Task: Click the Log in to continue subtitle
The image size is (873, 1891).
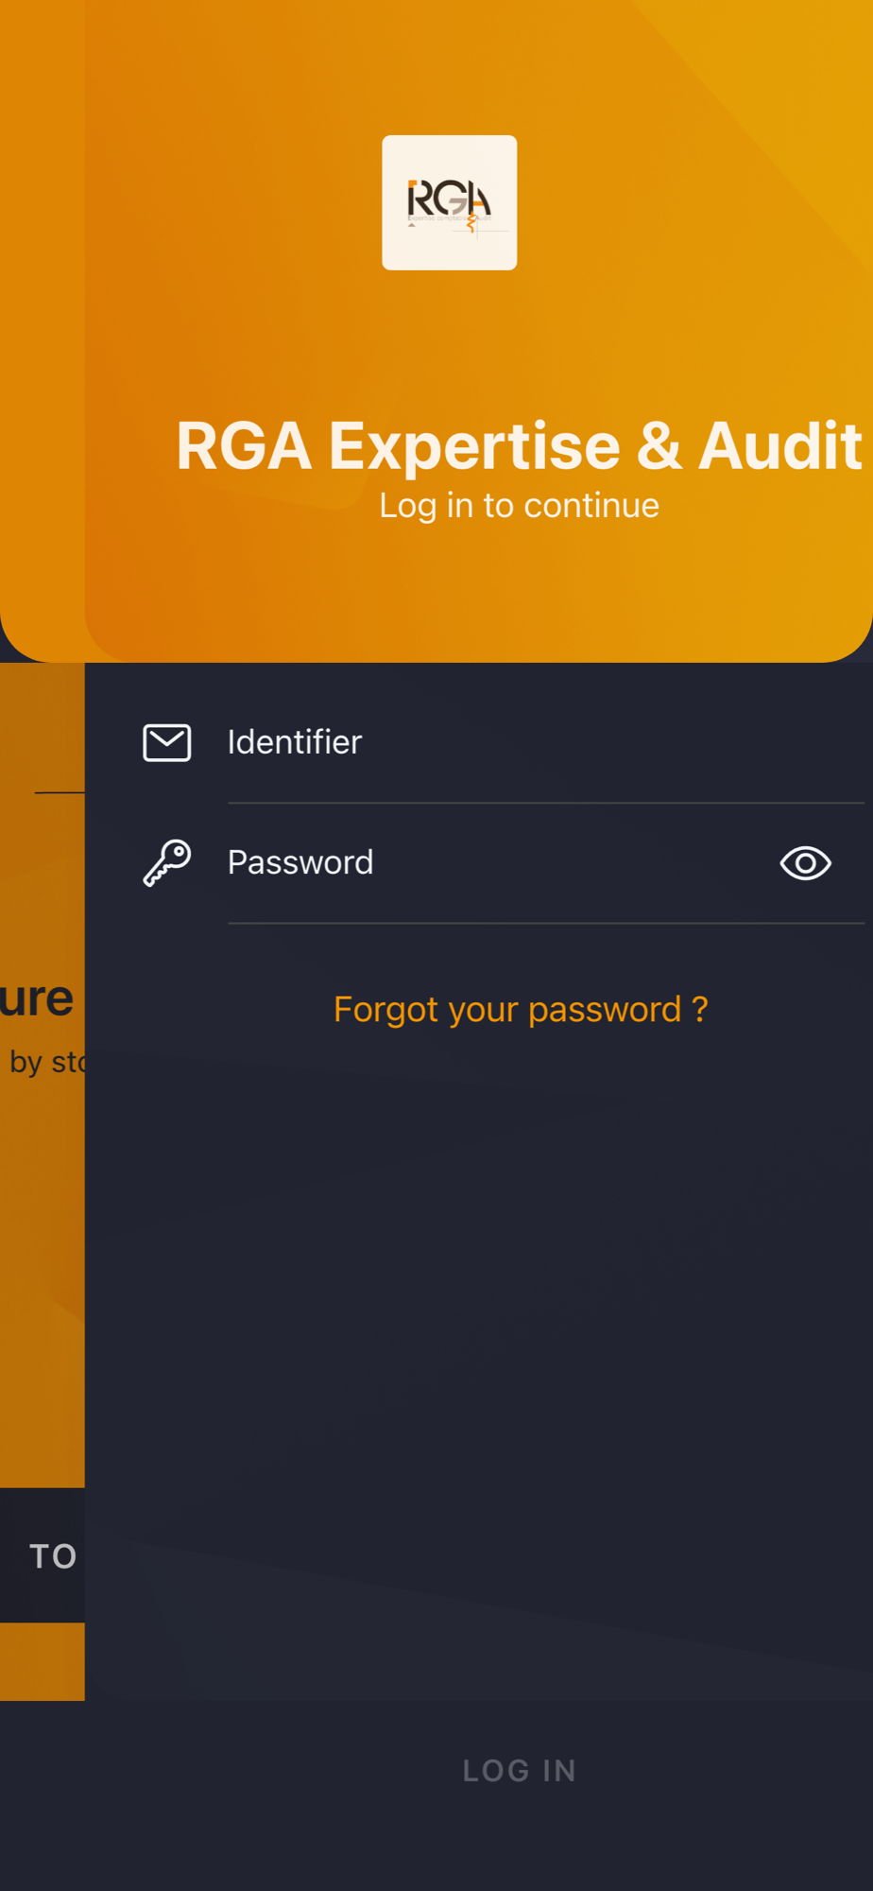Action: 520,506
